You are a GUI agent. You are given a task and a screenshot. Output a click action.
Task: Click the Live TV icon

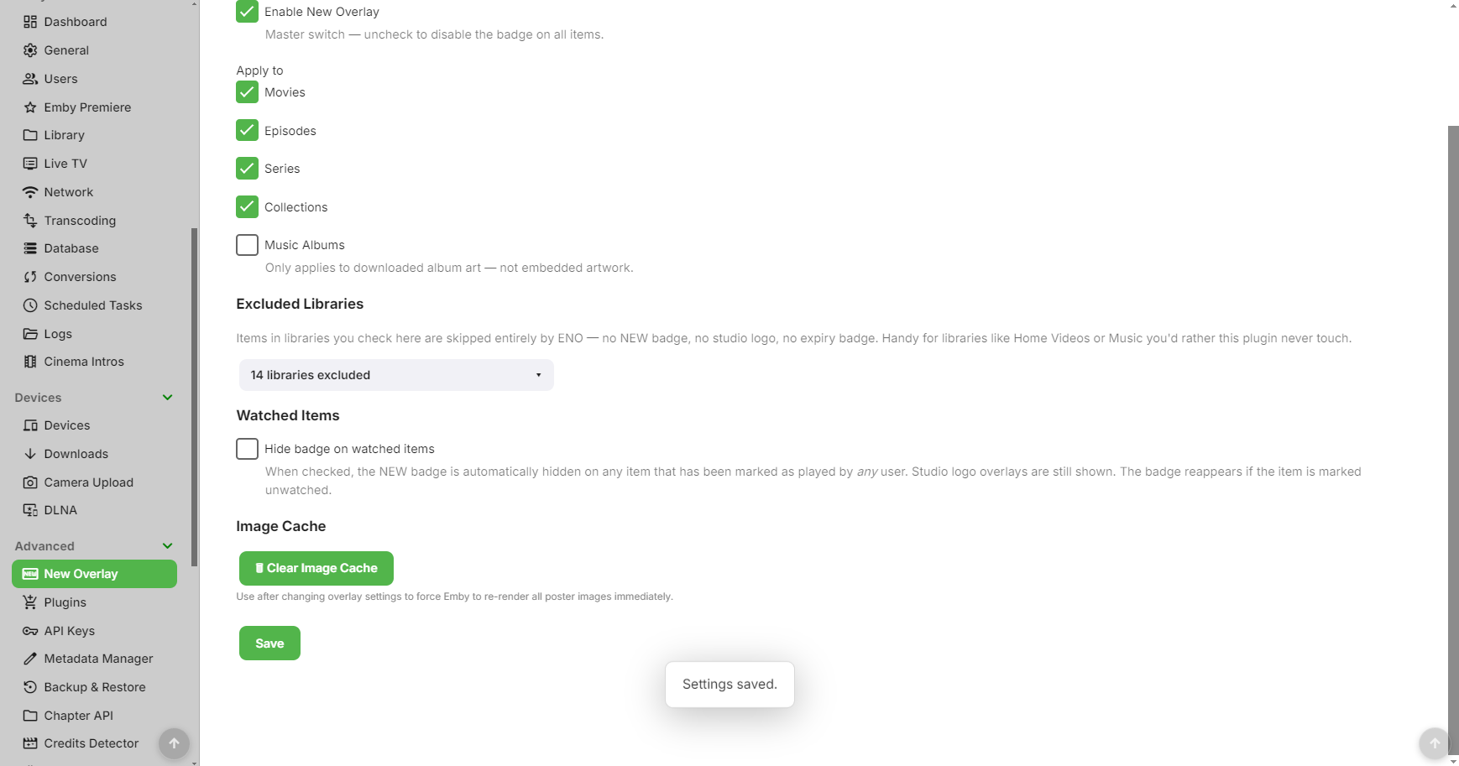[x=30, y=164]
